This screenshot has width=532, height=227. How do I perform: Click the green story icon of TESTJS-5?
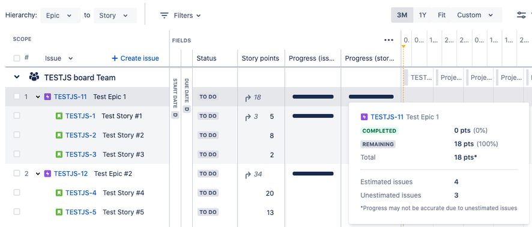click(59, 212)
